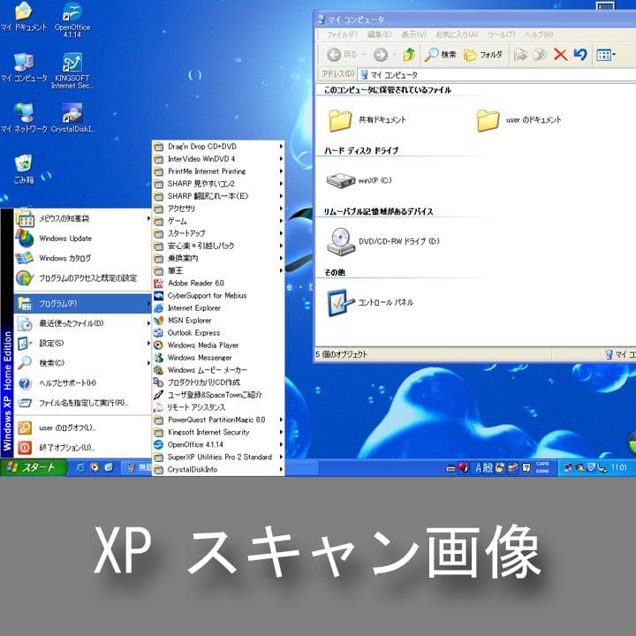636x636 pixels.
Task: Launch CyberSupport for Mebius
Action: [x=218, y=296]
